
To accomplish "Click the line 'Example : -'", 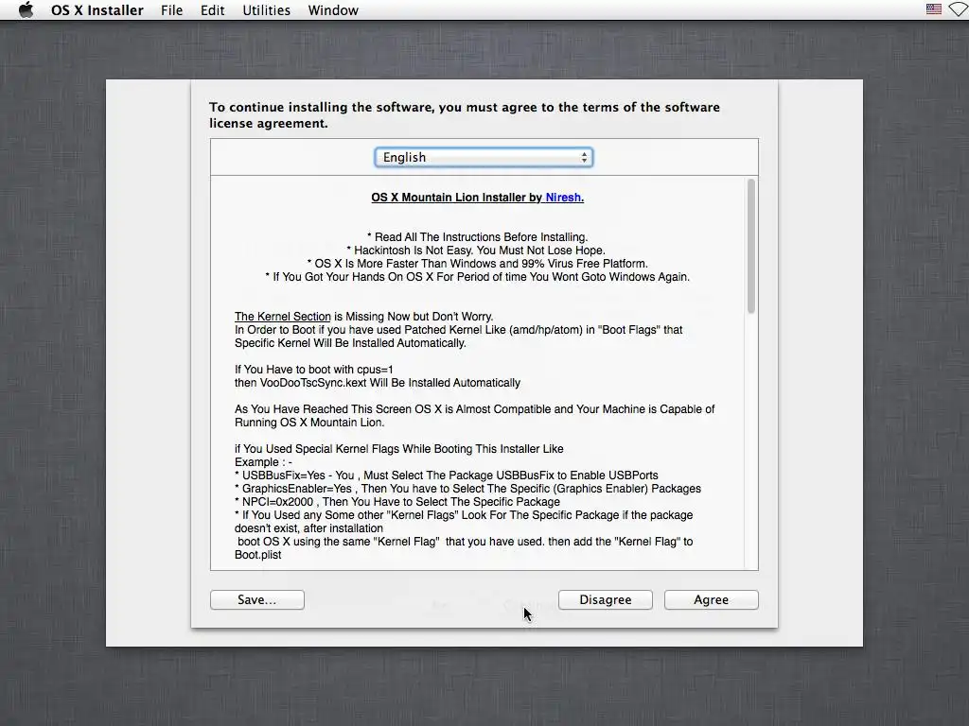I will click(263, 462).
